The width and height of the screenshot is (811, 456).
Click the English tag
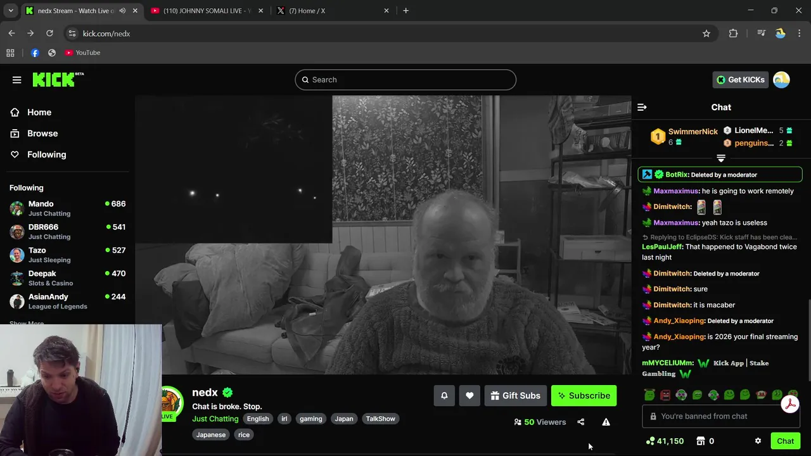(258, 419)
